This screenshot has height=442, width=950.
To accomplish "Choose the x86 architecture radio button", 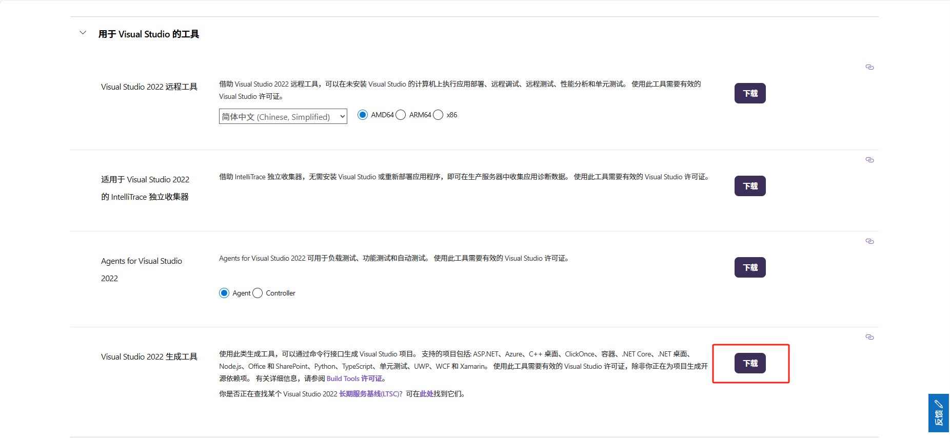I will 438,115.
